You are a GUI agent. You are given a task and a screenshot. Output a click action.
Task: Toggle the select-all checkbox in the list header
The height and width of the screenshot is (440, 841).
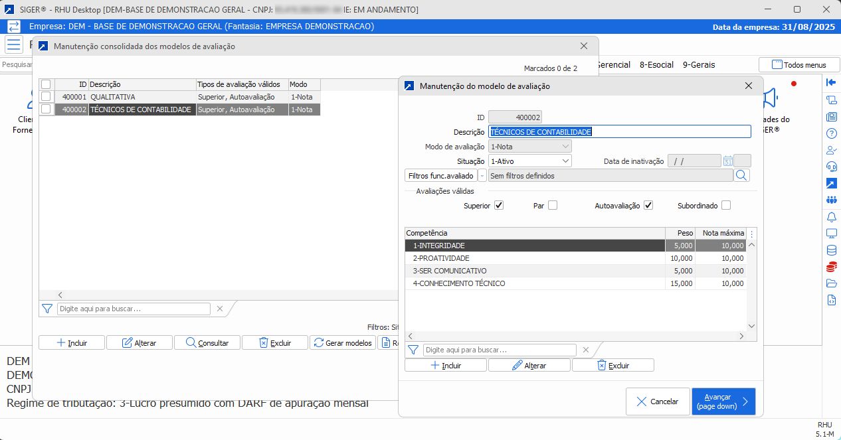[46, 84]
